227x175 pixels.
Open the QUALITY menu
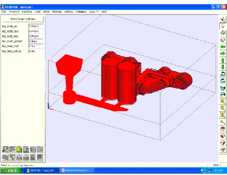click(94, 12)
